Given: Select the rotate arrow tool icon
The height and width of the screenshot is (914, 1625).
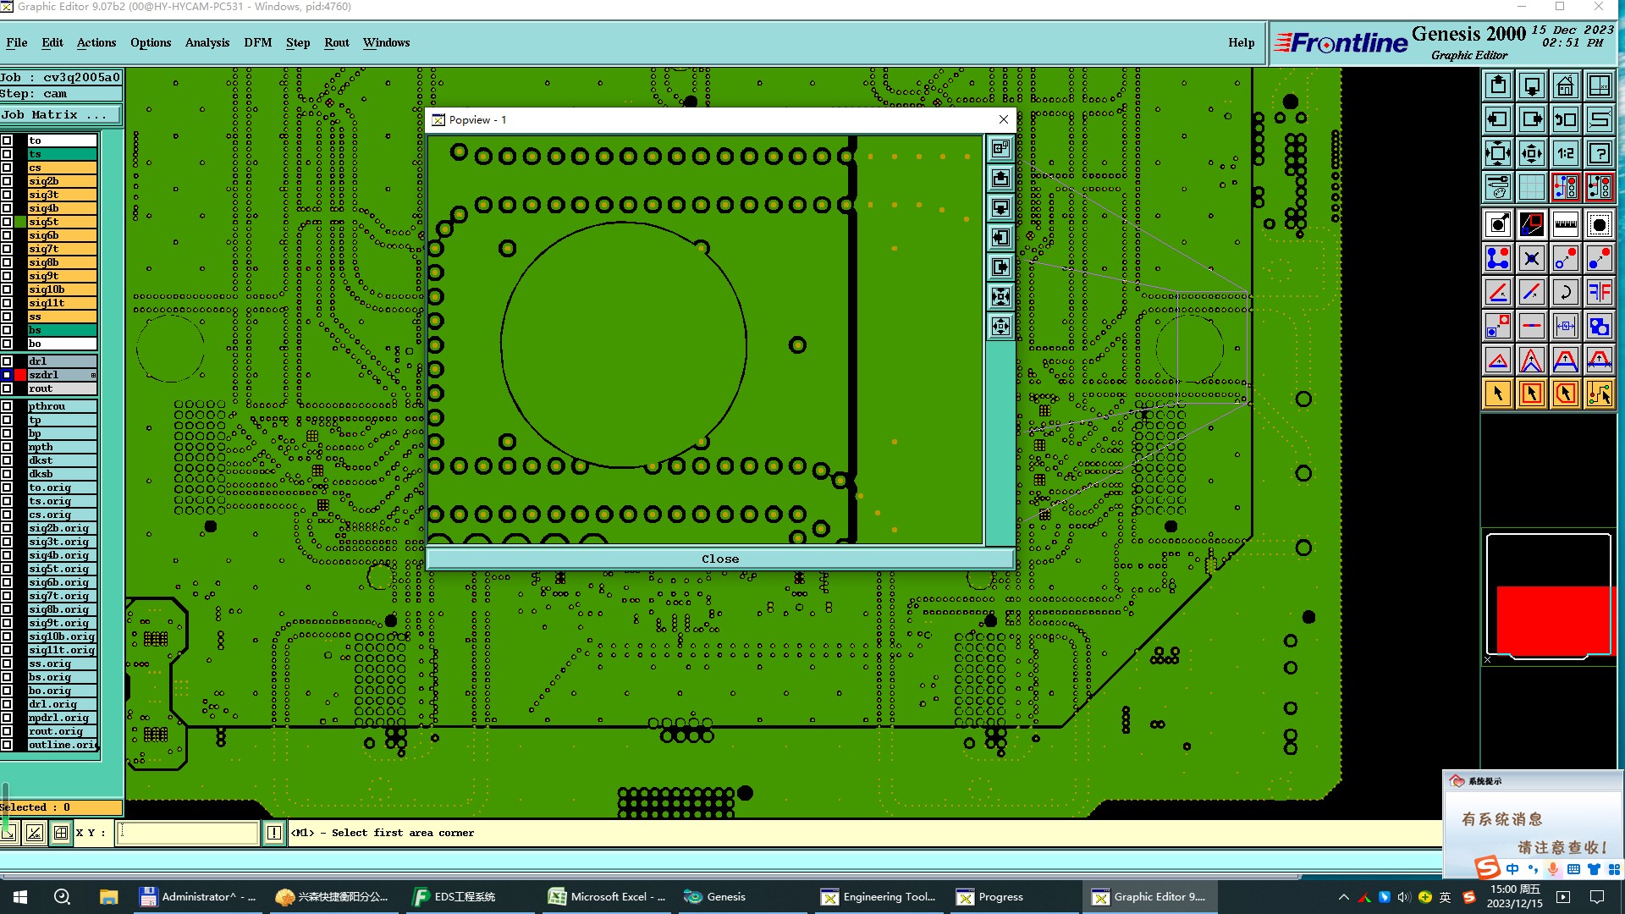Looking at the screenshot, I should (x=1565, y=292).
